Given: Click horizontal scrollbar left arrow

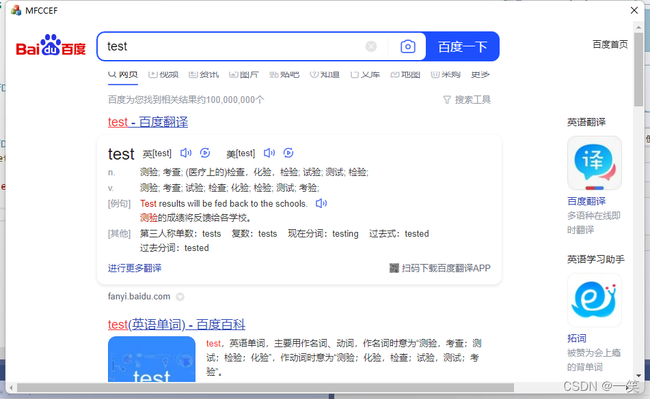Looking at the screenshot, I should 11,388.
